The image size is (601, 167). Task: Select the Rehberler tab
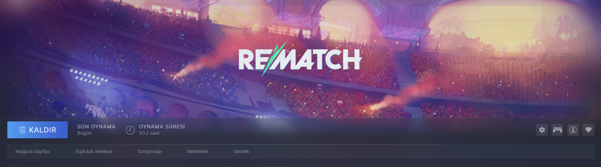click(x=198, y=152)
